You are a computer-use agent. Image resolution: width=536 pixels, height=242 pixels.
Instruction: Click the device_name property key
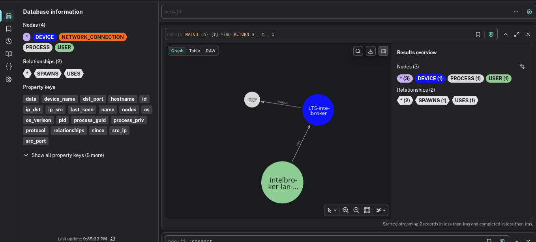[x=60, y=99]
